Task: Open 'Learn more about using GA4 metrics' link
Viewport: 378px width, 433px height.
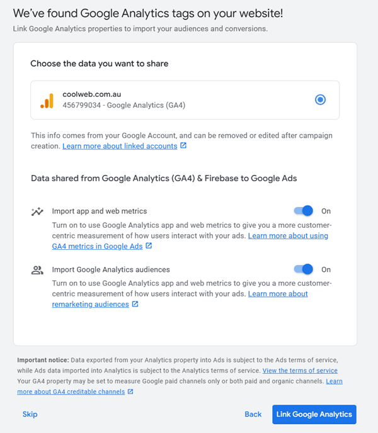Action: click(x=288, y=236)
